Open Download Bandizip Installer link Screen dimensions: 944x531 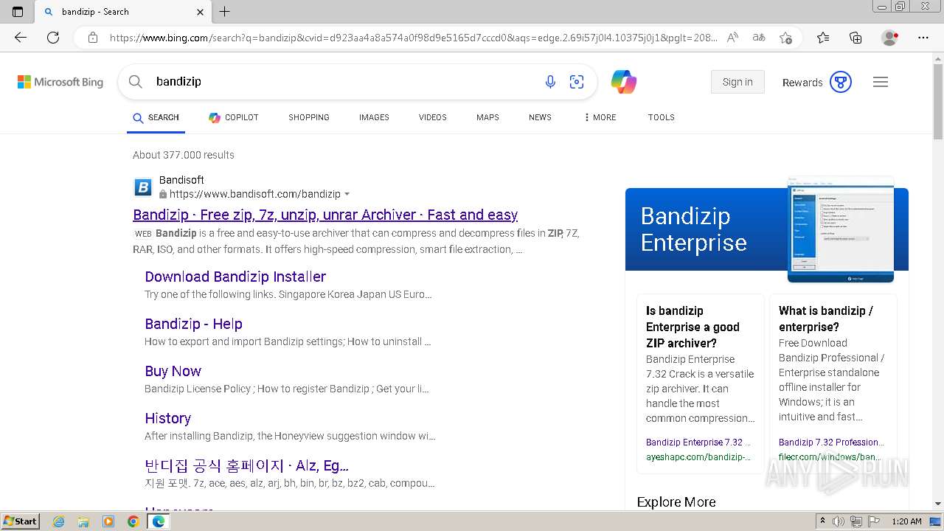coord(235,277)
